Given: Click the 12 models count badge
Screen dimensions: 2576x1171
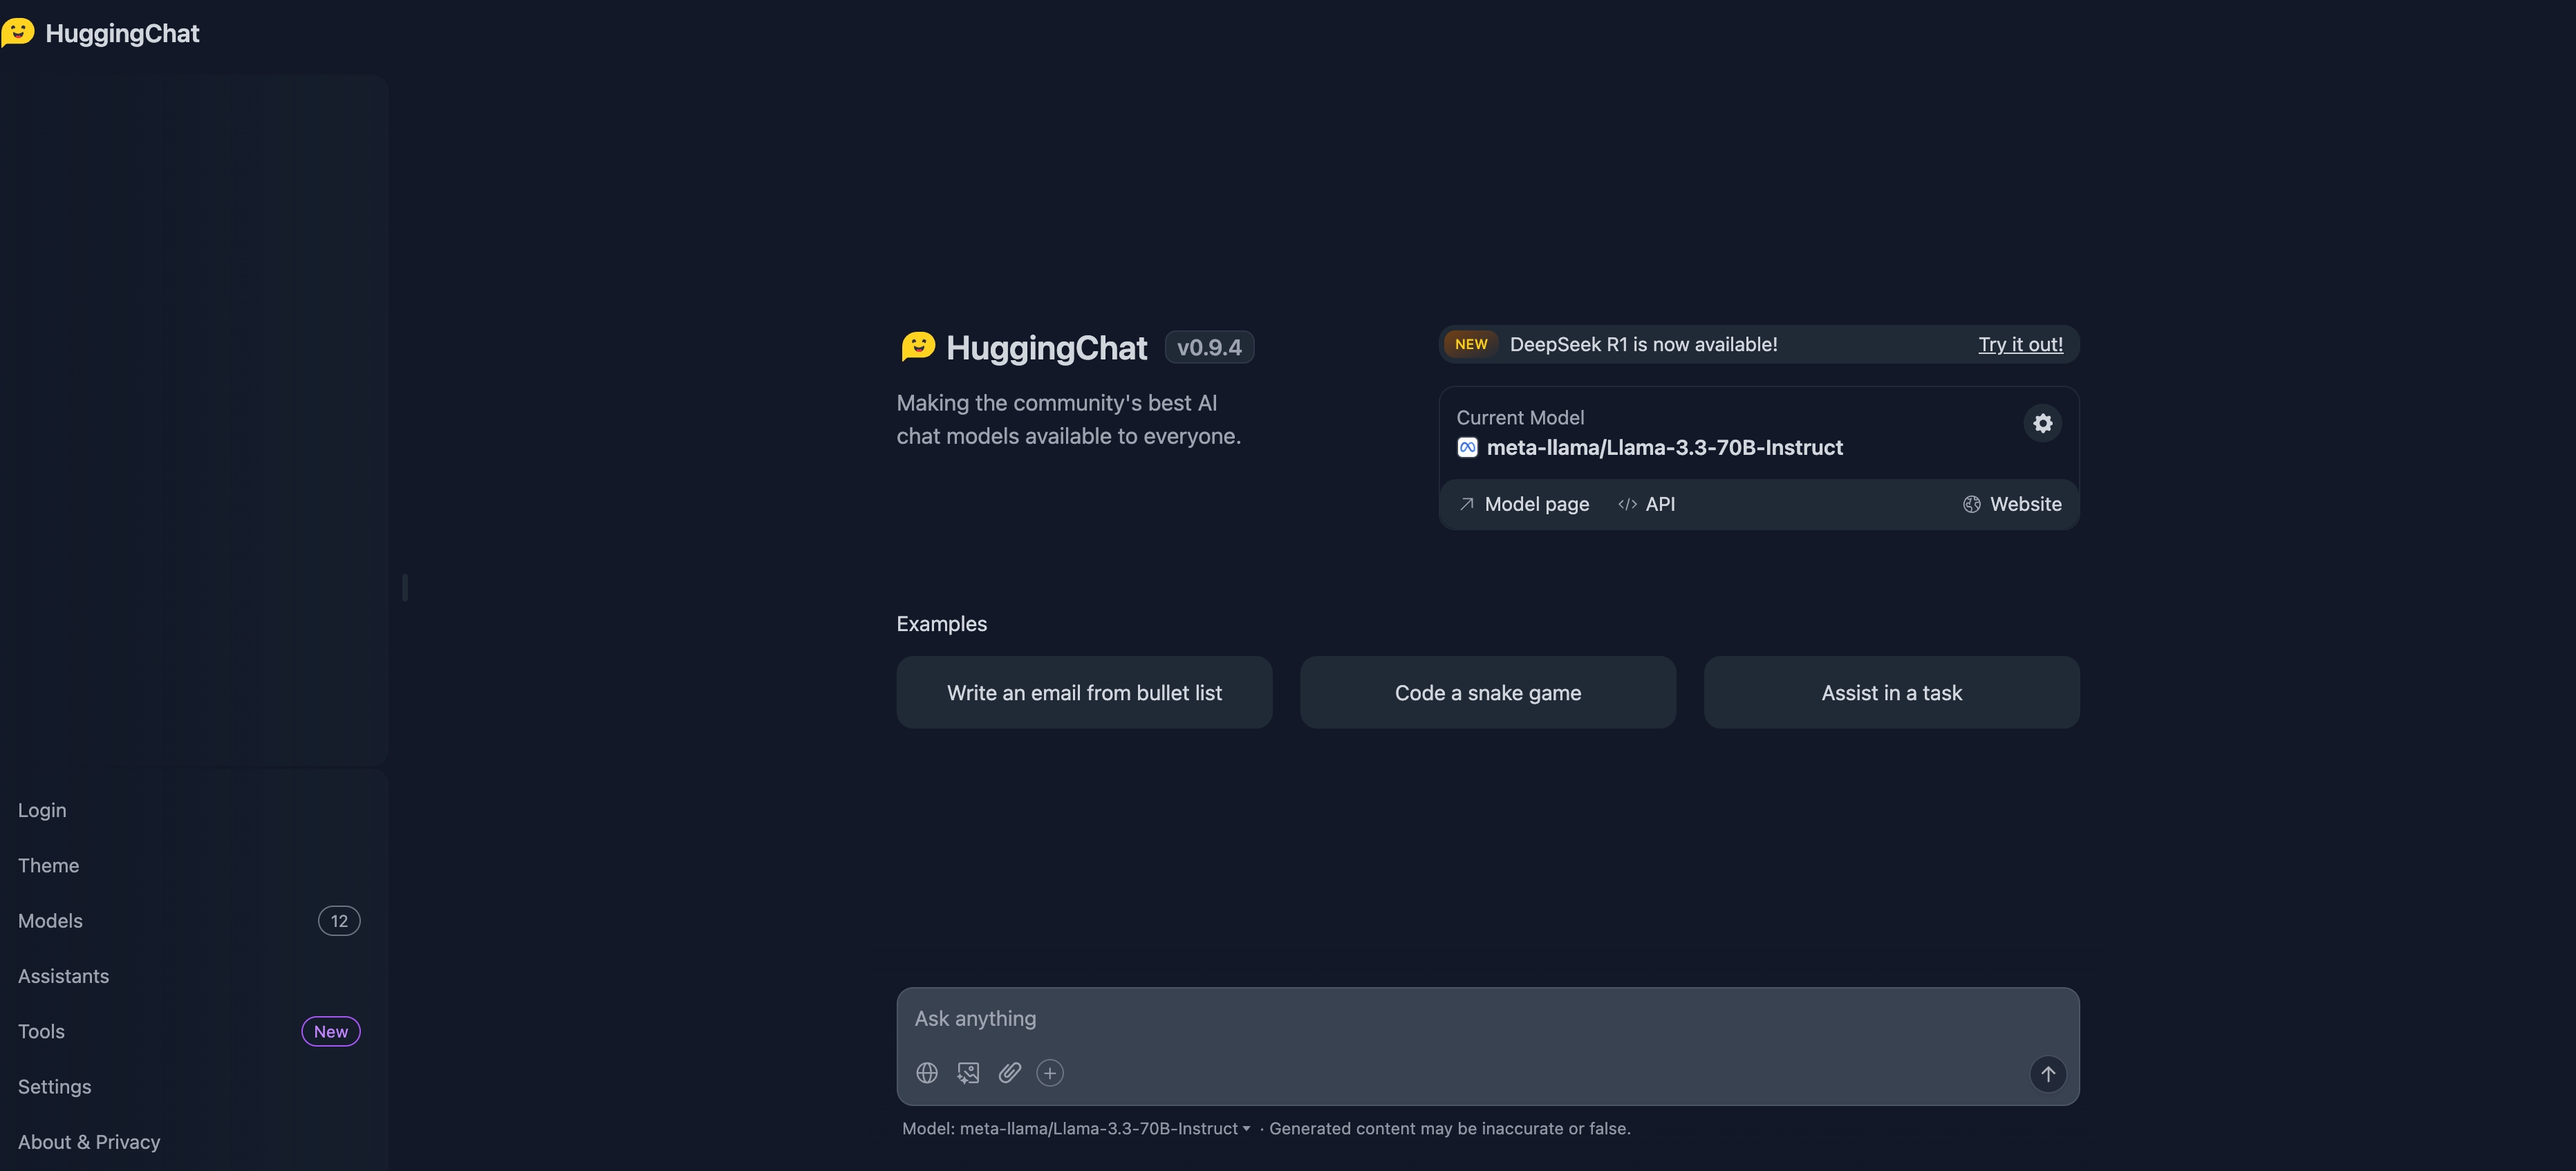Looking at the screenshot, I should click(339, 920).
